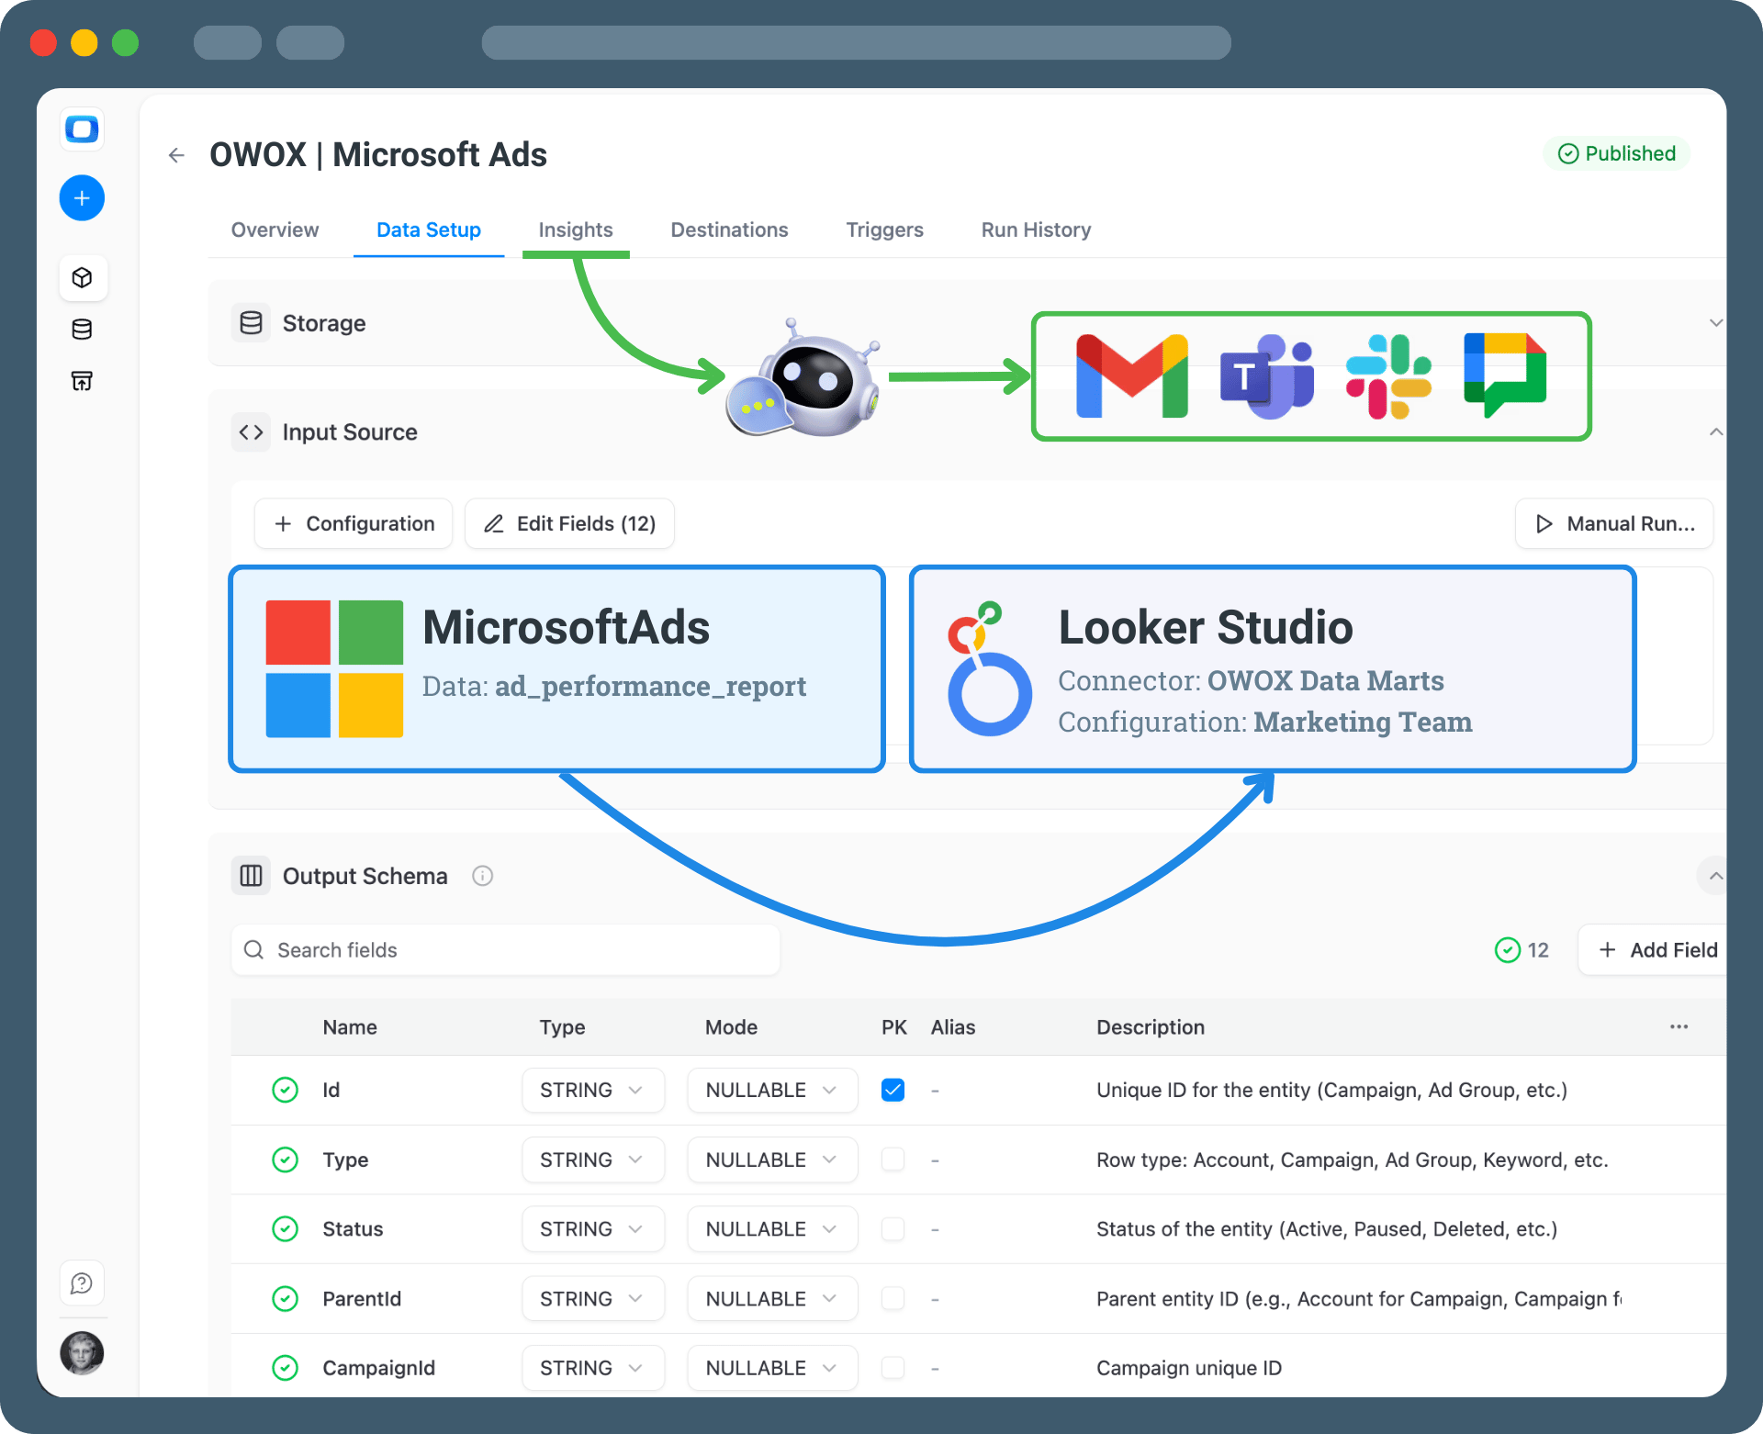Switch to the Insights tab
The image size is (1763, 1434).
pos(576,230)
